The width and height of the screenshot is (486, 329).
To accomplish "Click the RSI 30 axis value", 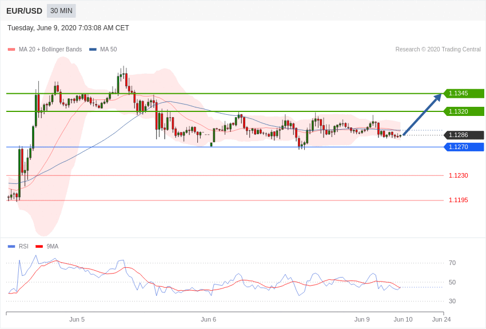I will pyautogui.click(x=452, y=301).
